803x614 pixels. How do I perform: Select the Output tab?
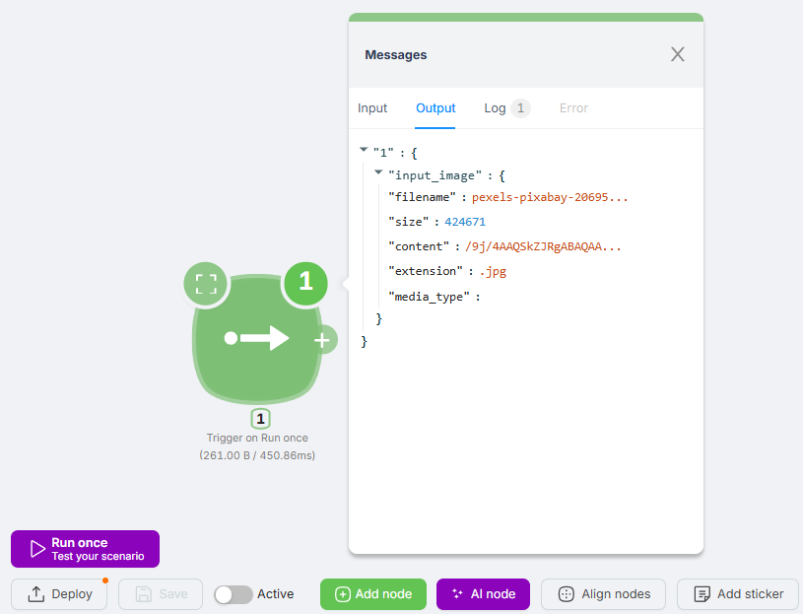click(x=435, y=108)
